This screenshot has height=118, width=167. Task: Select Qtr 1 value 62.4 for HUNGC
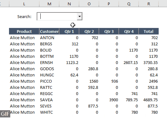coord(74,75)
